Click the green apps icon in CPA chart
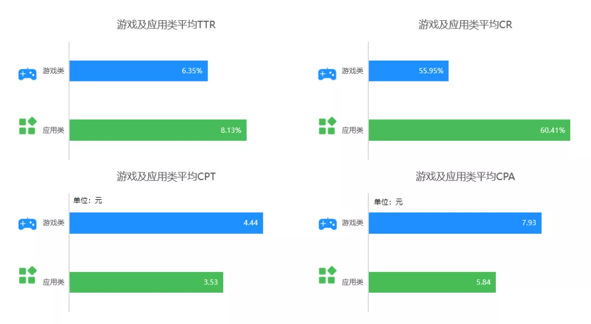 pyautogui.click(x=327, y=275)
